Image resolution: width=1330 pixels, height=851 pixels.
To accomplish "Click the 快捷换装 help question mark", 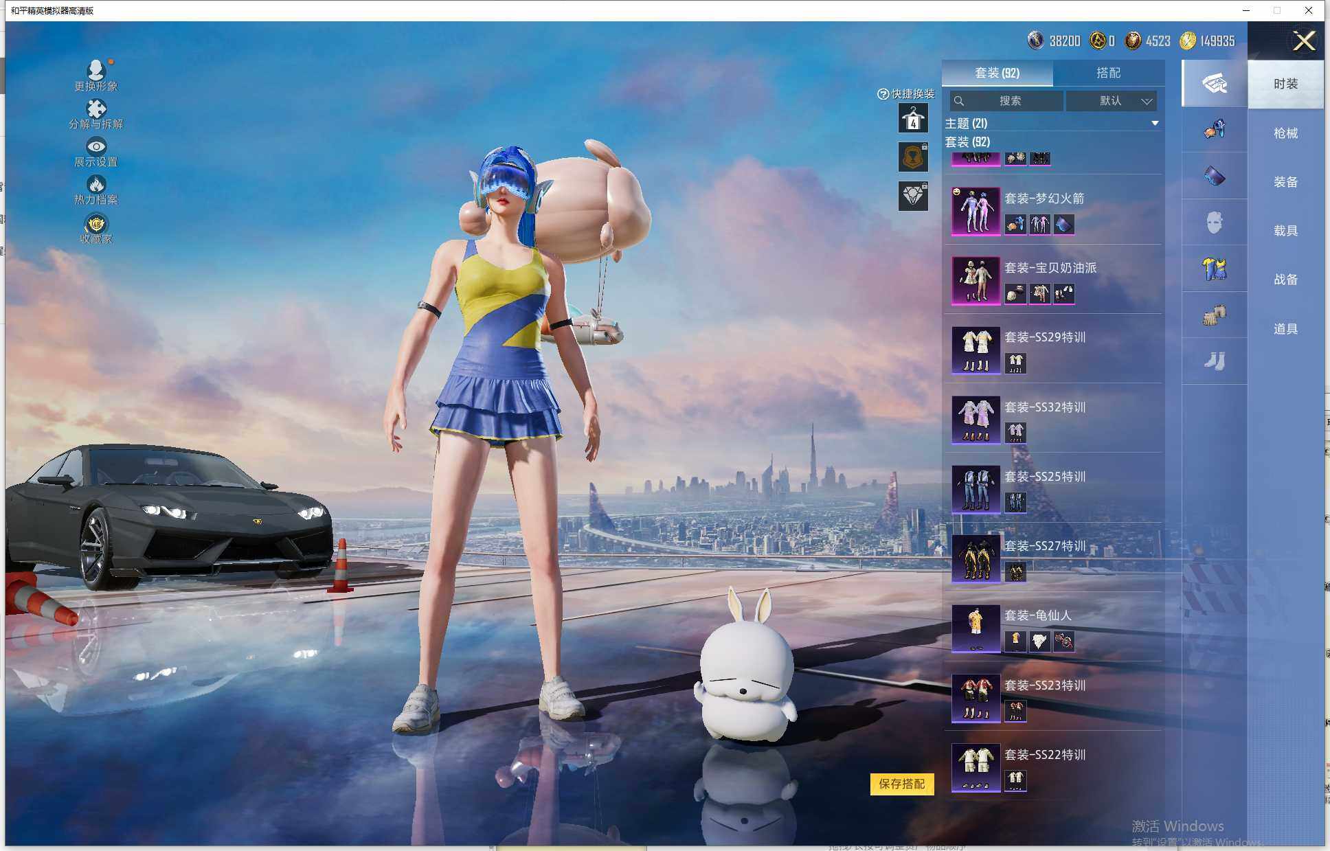I will 883,94.
